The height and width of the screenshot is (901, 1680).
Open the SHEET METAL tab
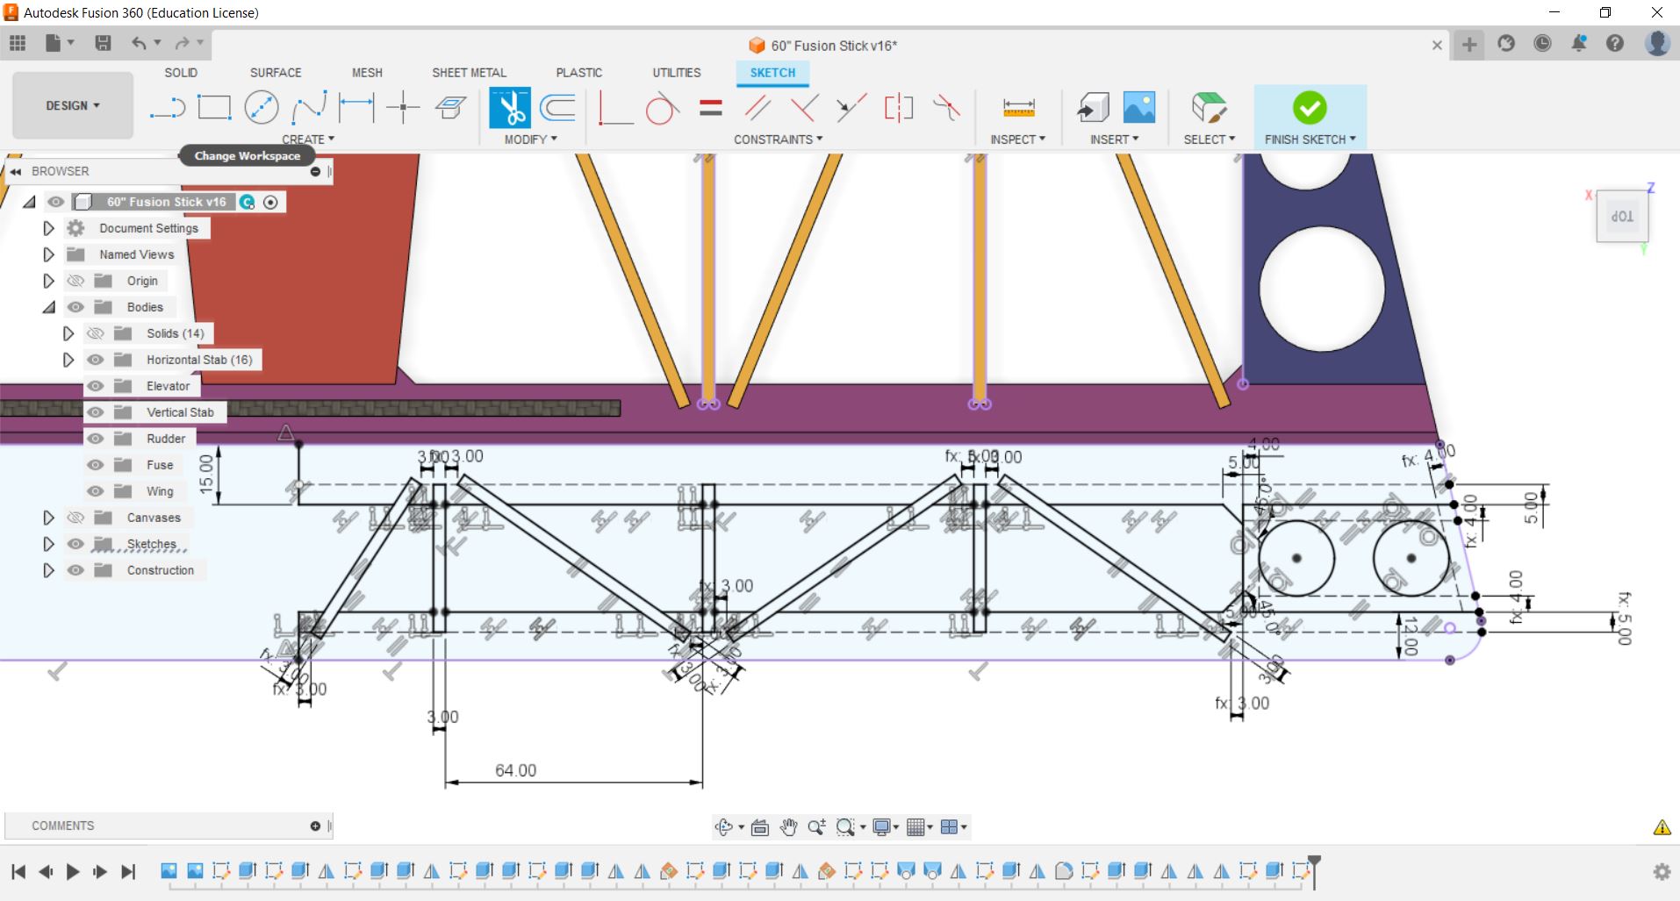pos(469,73)
